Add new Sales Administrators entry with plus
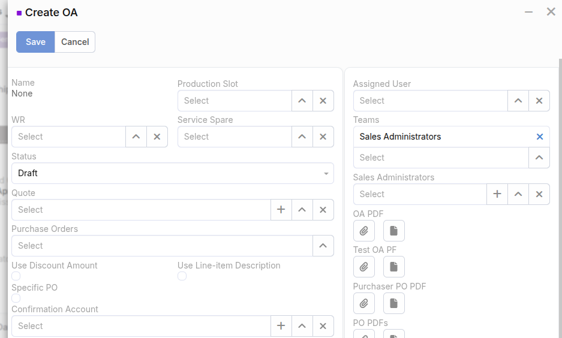The width and height of the screenshot is (562, 338). pos(497,194)
